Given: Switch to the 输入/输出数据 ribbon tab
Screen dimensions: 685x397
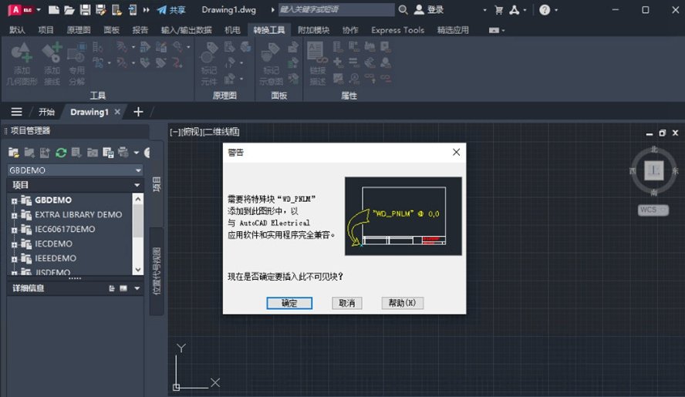Looking at the screenshot, I should click(x=186, y=30).
